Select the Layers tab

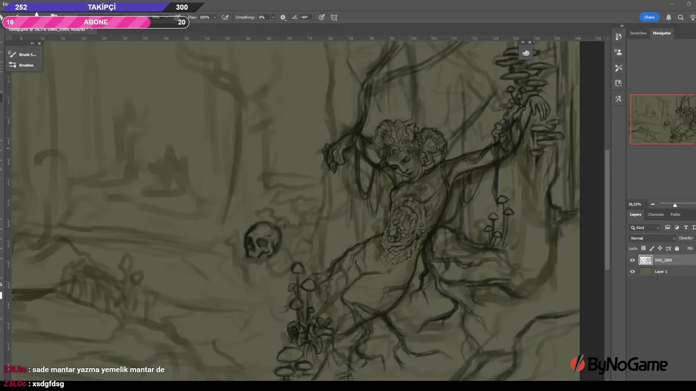(636, 215)
